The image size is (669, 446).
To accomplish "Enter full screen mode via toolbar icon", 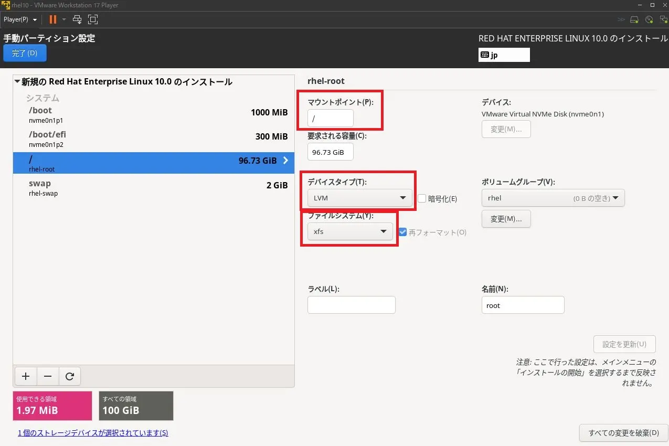I will point(93,19).
